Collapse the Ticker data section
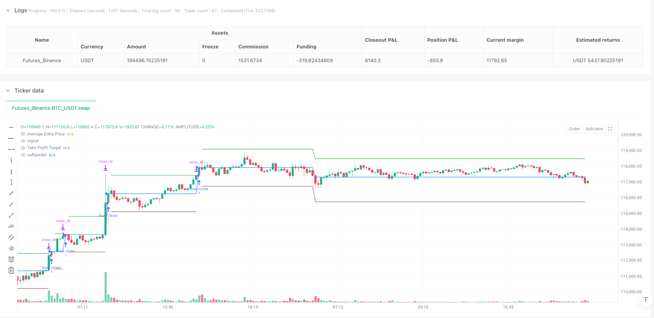 pyautogui.click(x=8, y=91)
